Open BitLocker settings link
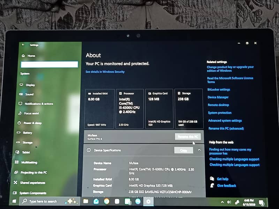The height and width of the screenshot is (209, 279). [x=219, y=90]
